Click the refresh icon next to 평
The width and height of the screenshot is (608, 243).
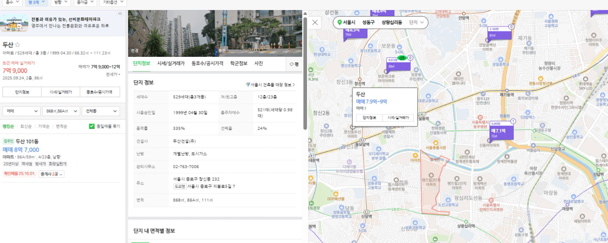tap(292, 64)
